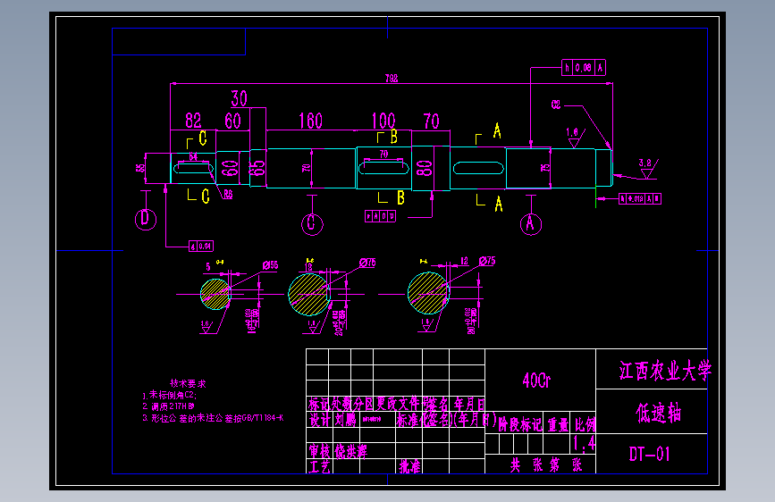Click the part name 低速轴
Image resolution: width=775 pixels, height=502 pixels.
coord(659,413)
